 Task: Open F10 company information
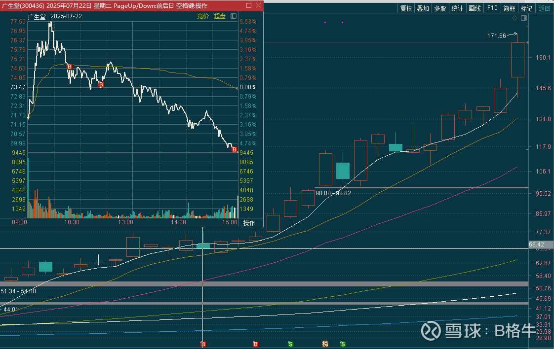click(492, 8)
